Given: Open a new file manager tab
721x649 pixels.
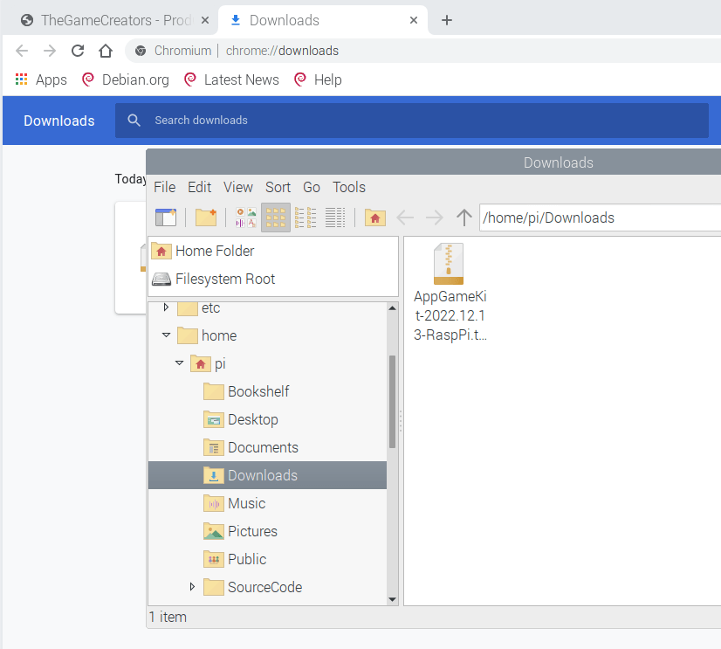Looking at the screenshot, I should [166, 217].
